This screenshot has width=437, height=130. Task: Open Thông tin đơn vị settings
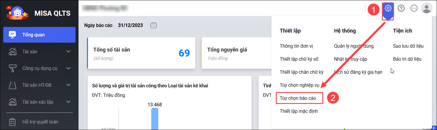tap(296, 46)
